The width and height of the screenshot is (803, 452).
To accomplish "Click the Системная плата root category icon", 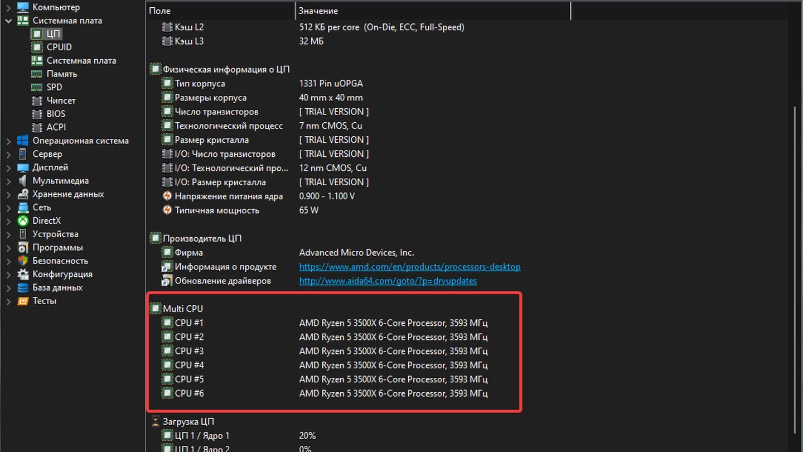I will point(23,21).
